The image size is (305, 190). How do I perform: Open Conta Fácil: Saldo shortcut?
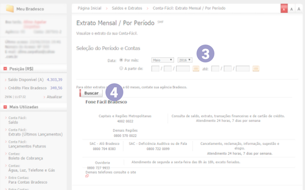tap(13, 122)
